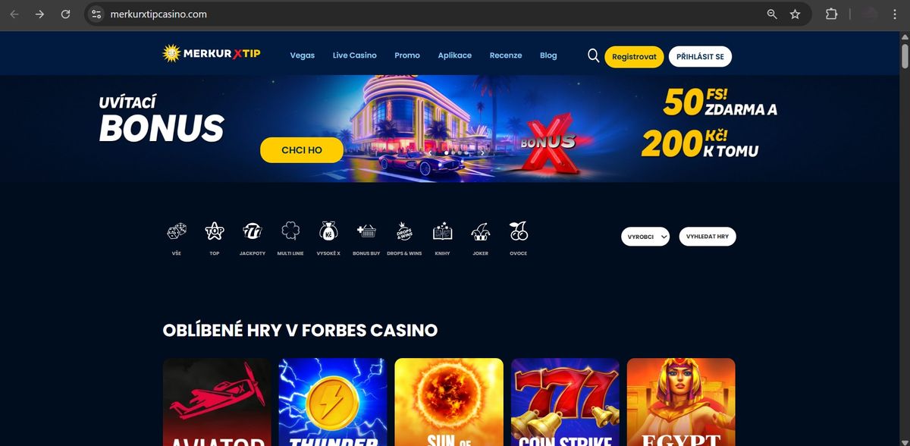Image resolution: width=910 pixels, height=446 pixels.
Task: Filter by Jackpoty 777 icon
Action: 253,231
